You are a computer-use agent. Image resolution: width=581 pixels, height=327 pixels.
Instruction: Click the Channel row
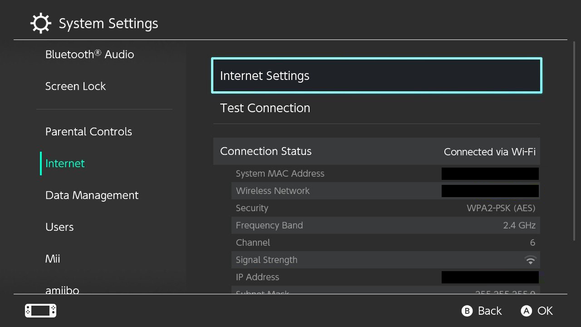pos(385,243)
